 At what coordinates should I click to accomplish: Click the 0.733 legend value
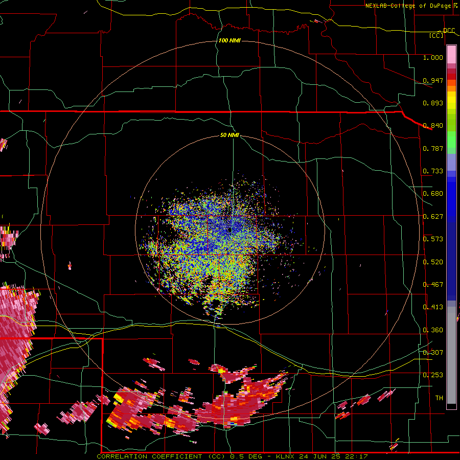click(433, 171)
